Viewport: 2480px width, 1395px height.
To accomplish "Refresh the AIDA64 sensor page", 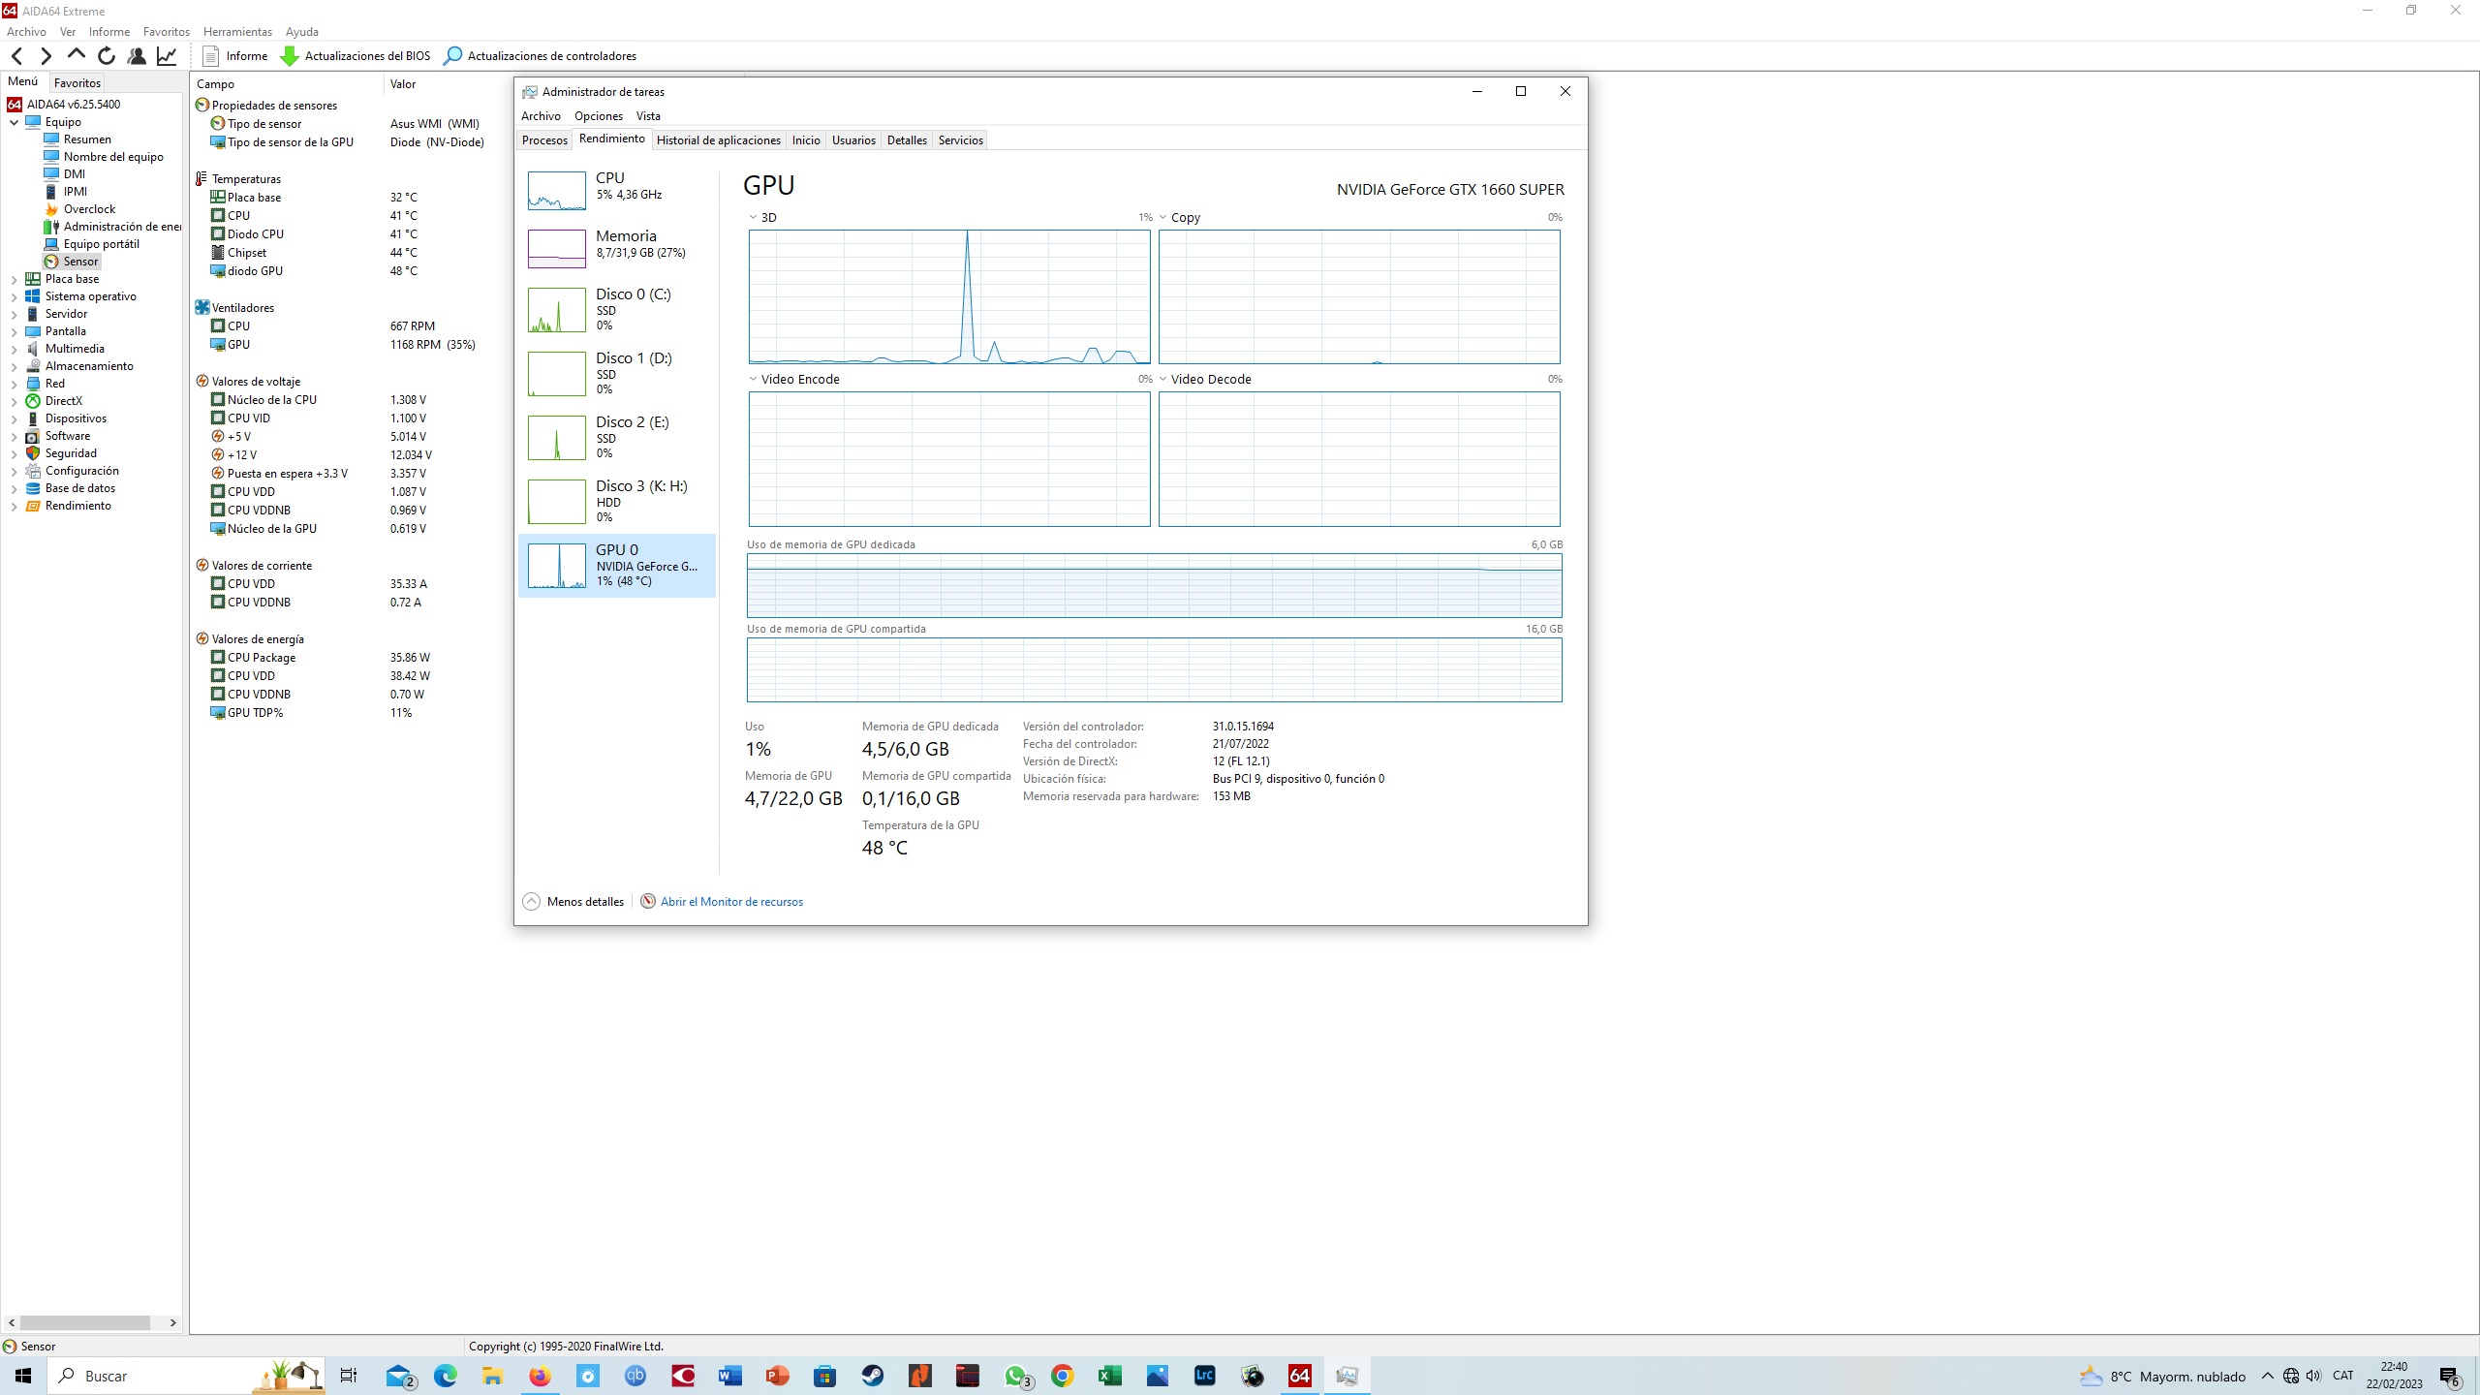I will (107, 56).
